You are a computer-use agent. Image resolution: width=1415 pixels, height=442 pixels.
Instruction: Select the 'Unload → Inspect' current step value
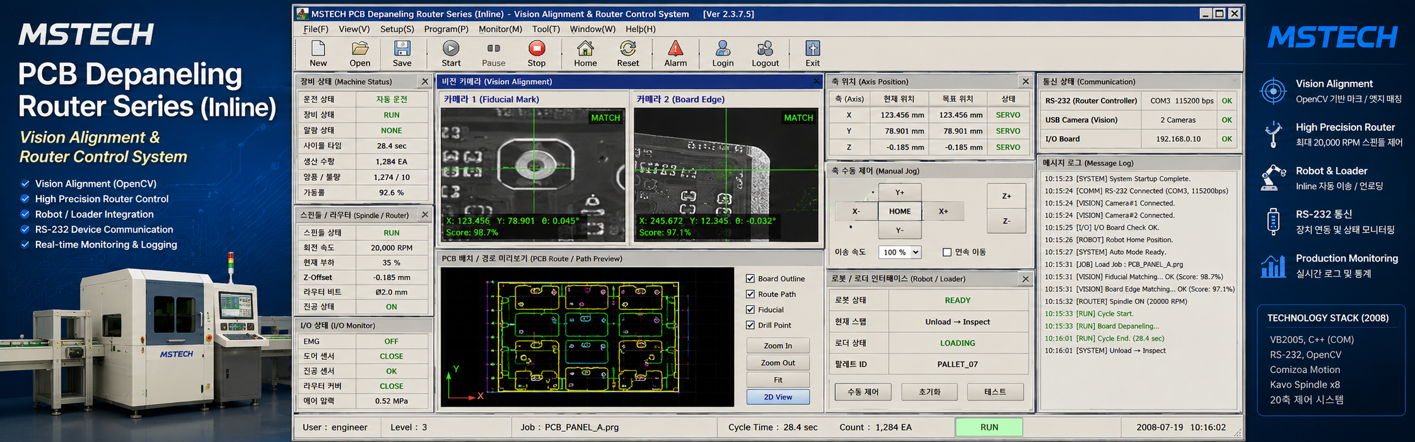click(x=958, y=322)
